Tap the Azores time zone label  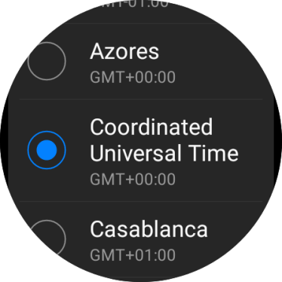pyautogui.click(x=124, y=51)
